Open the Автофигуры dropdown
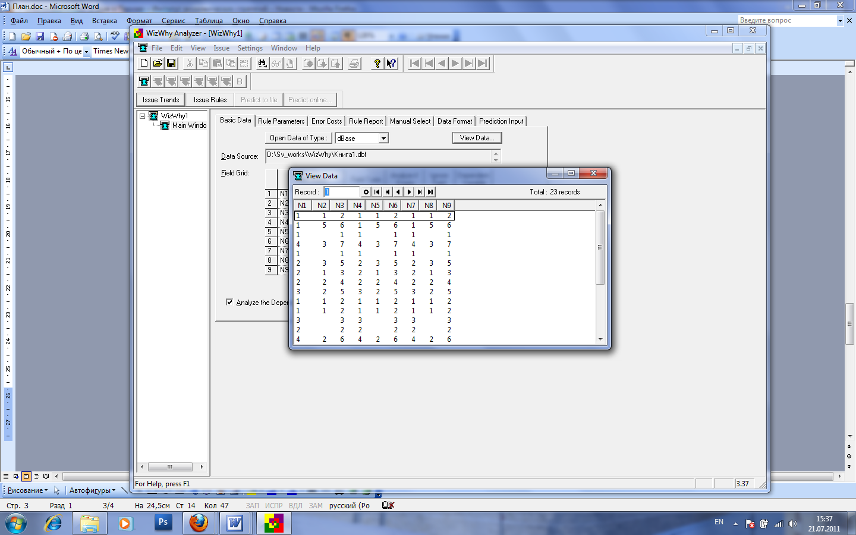This screenshot has width=856, height=535. pos(92,490)
